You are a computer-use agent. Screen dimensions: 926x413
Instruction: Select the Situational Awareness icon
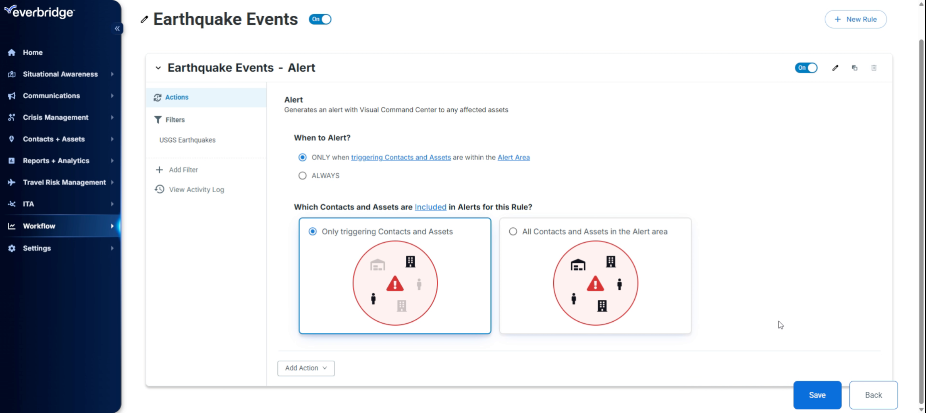(x=12, y=74)
